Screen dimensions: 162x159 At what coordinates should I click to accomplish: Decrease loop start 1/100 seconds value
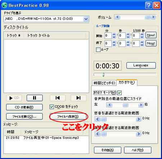tap(142, 37)
